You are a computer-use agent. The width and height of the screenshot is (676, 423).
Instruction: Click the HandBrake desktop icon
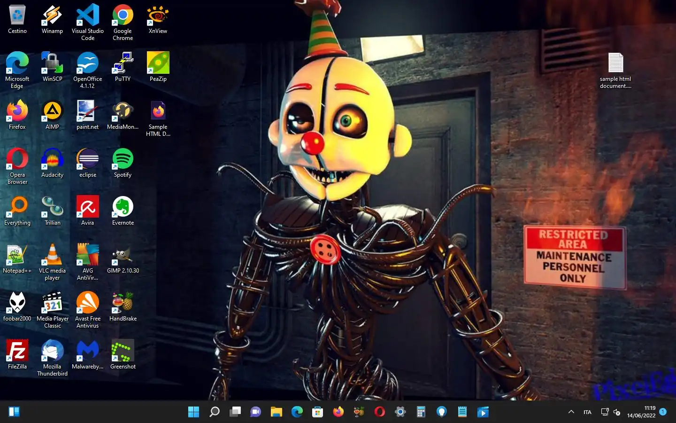coord(123,307)
